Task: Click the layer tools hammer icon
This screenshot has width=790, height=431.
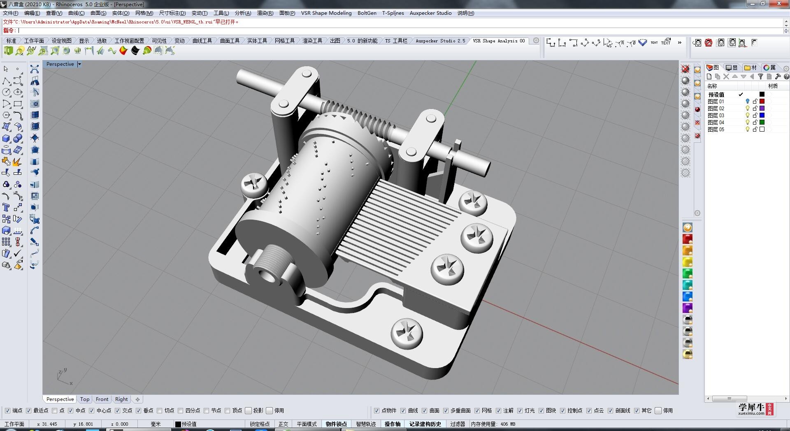Action: coord(778,76)
